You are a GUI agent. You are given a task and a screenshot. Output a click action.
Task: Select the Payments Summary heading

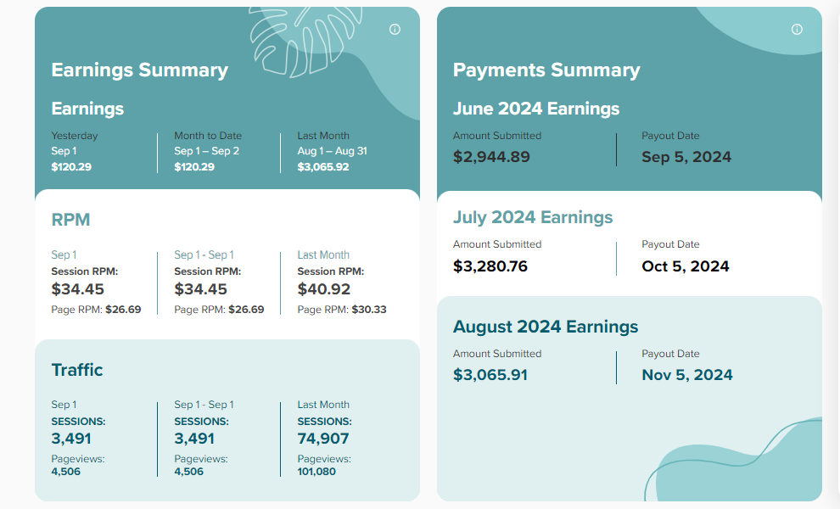pyautogui.click(x=546, y=70)
